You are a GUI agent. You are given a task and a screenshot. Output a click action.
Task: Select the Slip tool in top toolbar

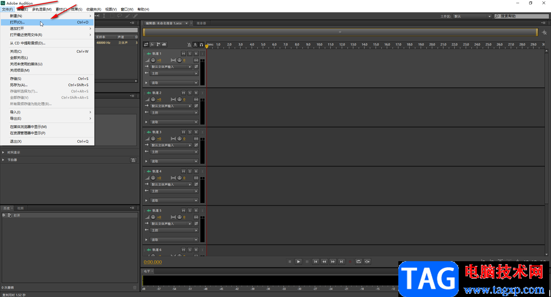tap(97, 16)
